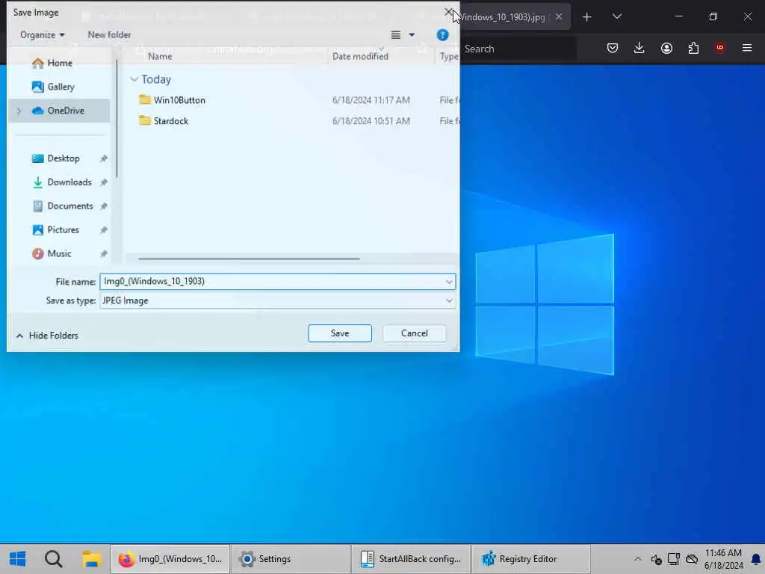
Task: Open taskbar clock 11:46 AM
Action: (x=723, y=559)
